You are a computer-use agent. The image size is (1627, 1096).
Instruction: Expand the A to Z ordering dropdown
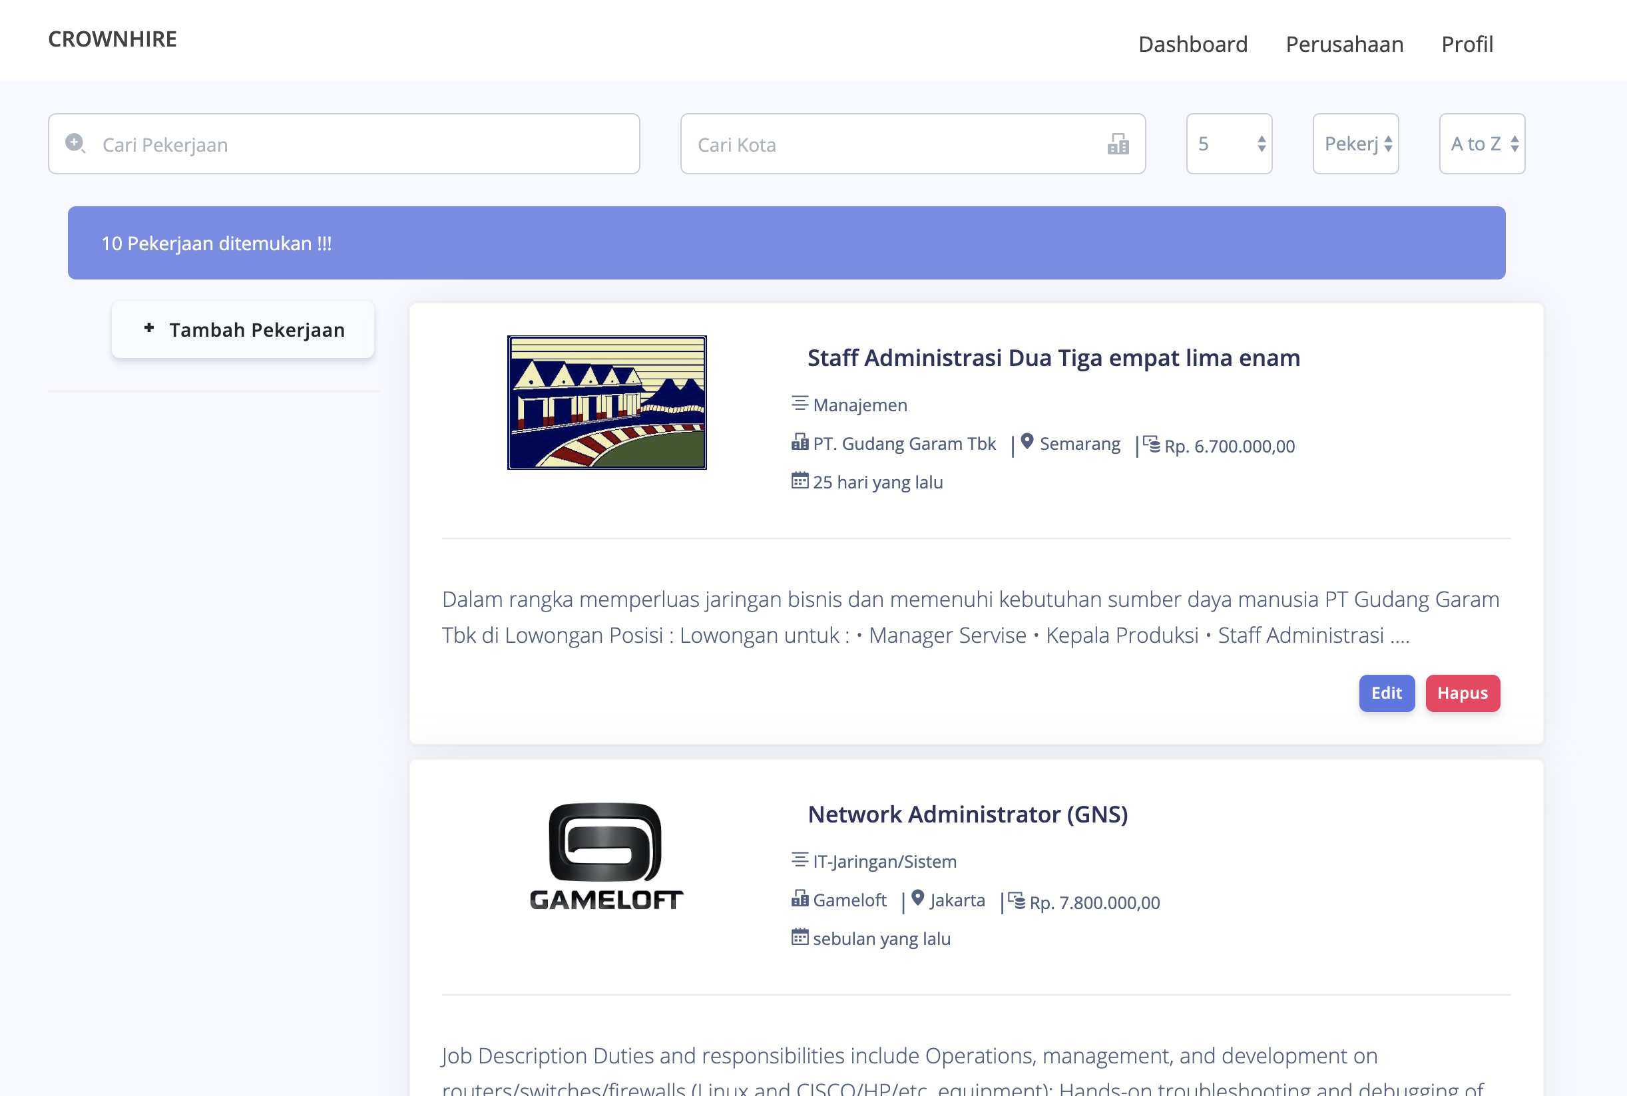click(x=1482, y=144)
